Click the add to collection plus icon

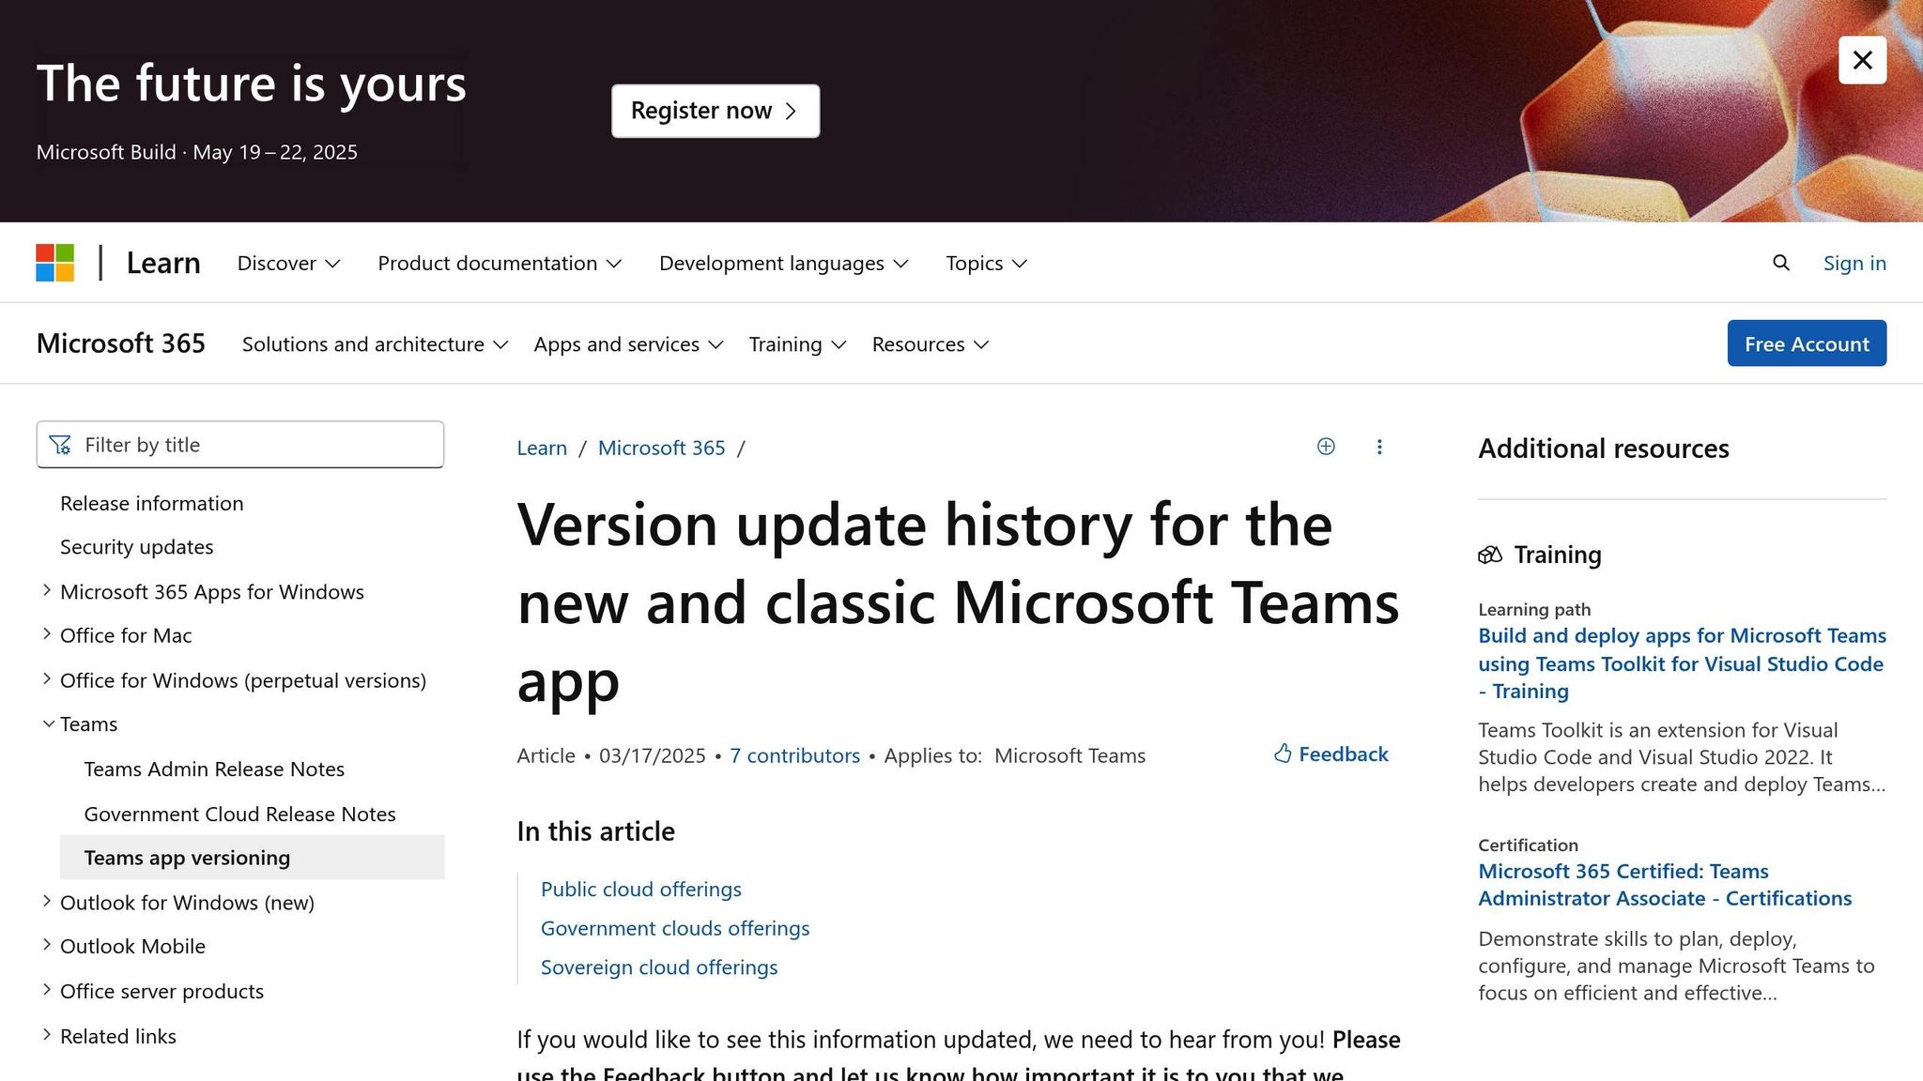pos(1326,447)
